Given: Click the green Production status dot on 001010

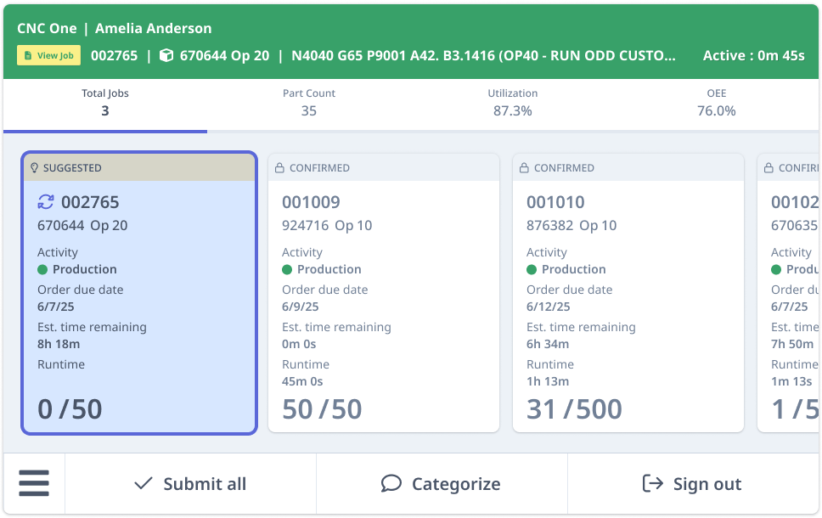Looking at the screenshot, I should [531, 270].
